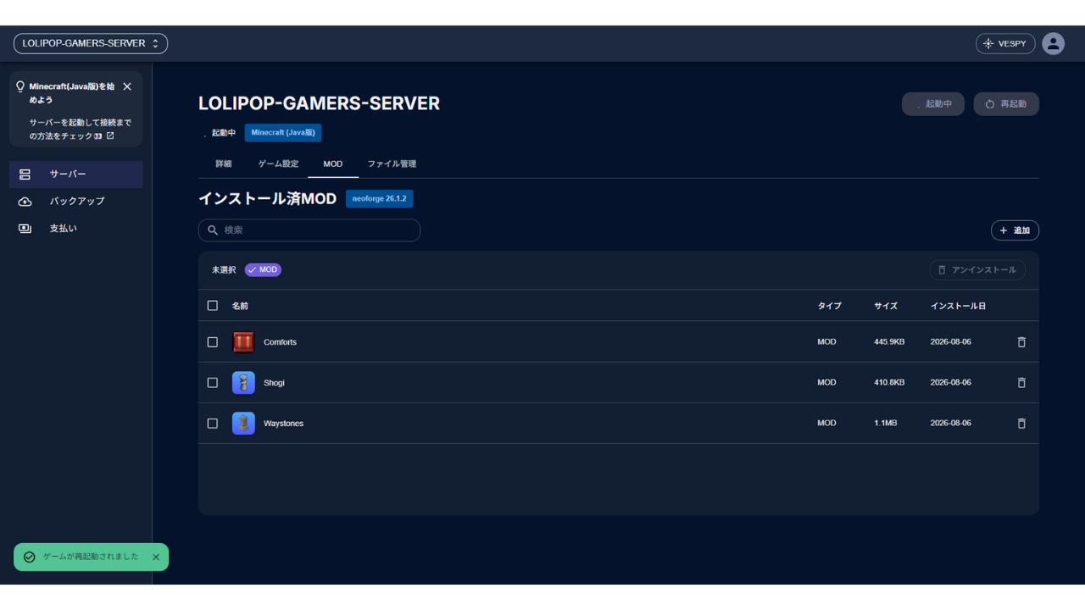Screen dimensions: 1085x610
Task: Open the connection guide link text
Action: (x=81, y=130)
